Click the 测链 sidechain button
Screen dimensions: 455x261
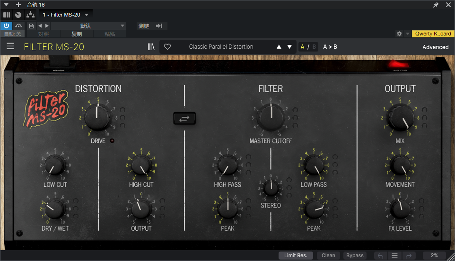(x=144, y=26)
